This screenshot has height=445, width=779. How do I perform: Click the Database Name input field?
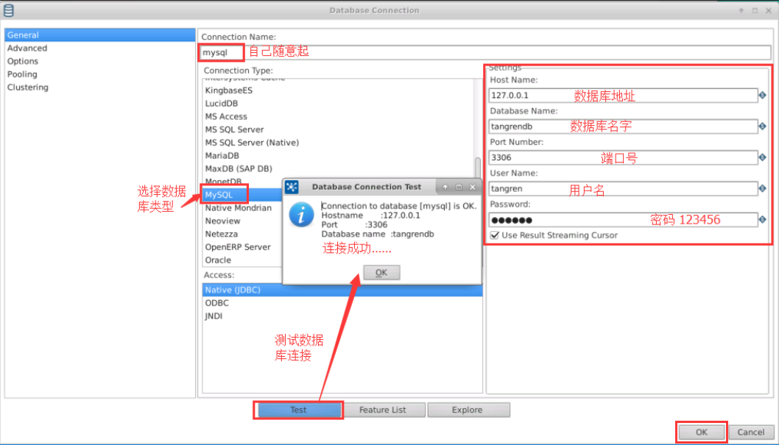[623, 127]
